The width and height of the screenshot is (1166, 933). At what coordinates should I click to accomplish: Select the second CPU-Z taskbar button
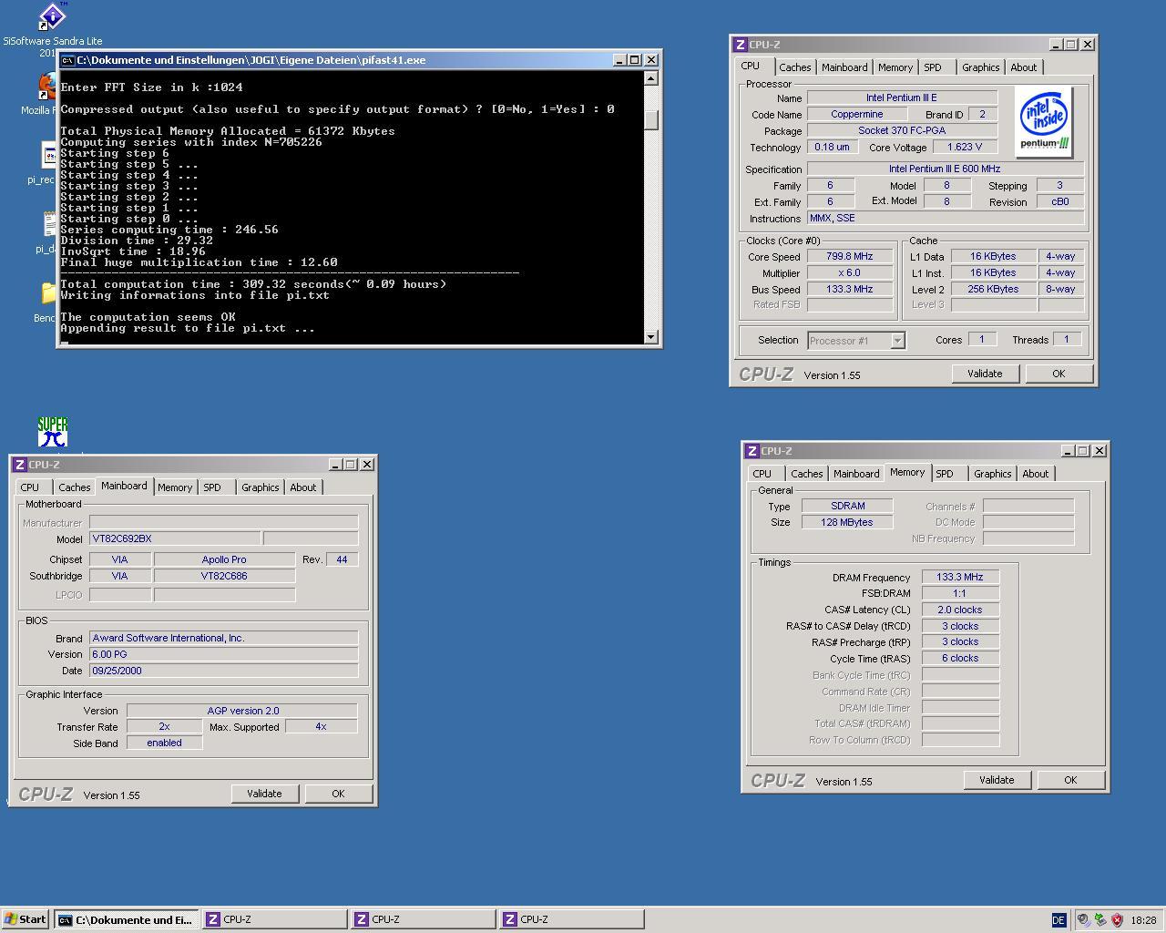(x=424, y=919)
